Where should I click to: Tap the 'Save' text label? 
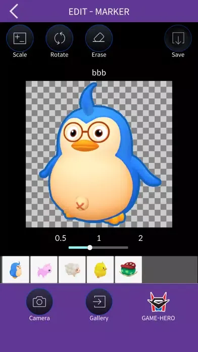click(178, 55)
